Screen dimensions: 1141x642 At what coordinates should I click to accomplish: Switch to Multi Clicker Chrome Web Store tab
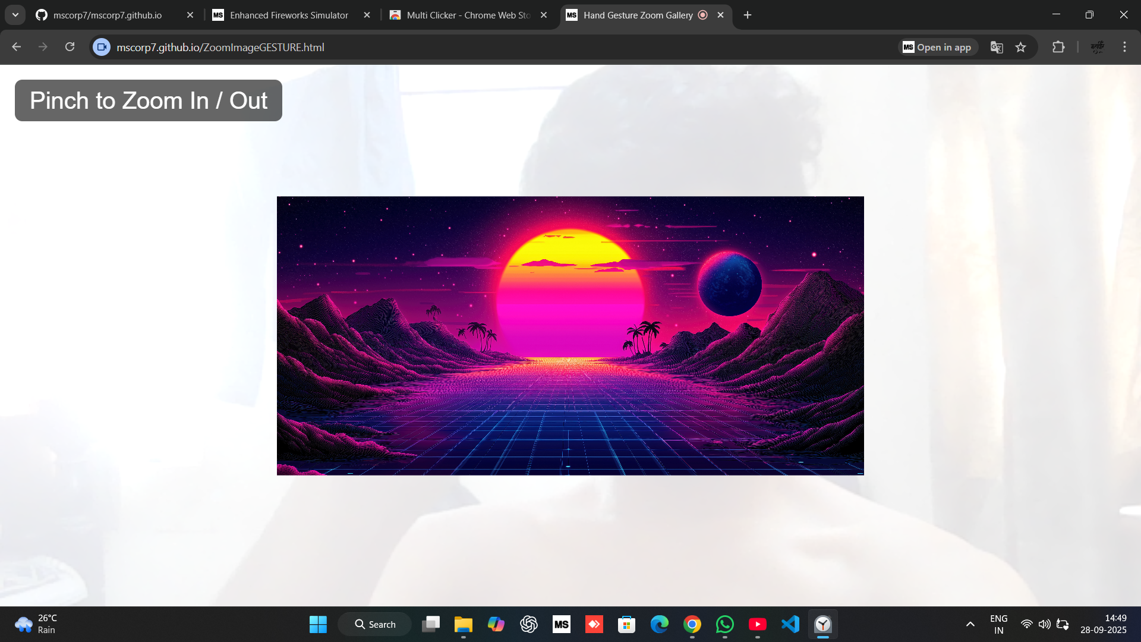[468, 15]
